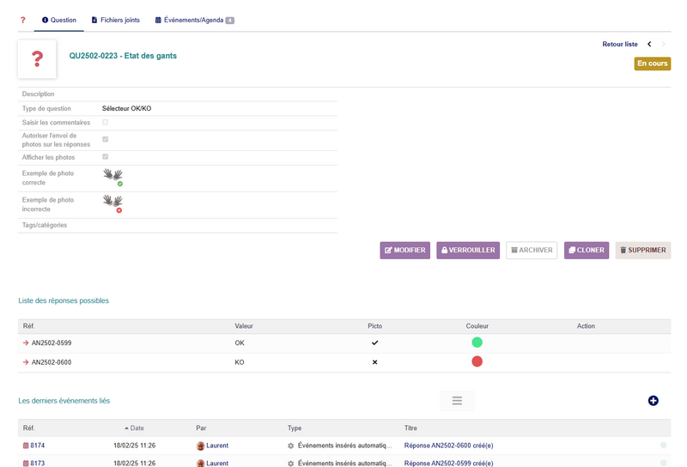This screenshot has width=687, height=467.
Task: Click the MODIFIER button
Action: (x=404, y=250)
